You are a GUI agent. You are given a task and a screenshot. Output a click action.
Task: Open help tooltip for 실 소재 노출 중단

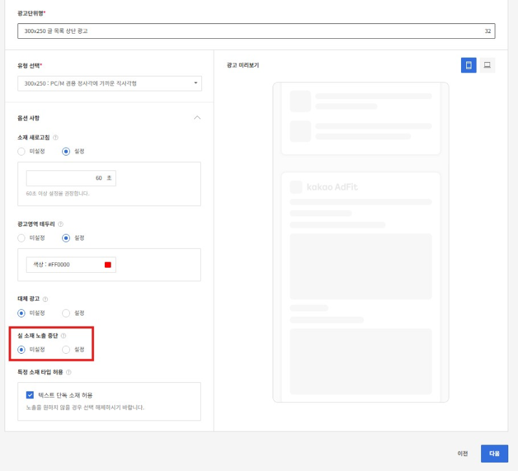click(63, 336)
